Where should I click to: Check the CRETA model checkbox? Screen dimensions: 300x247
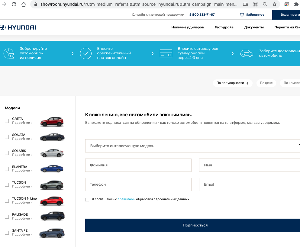point(7,121)
